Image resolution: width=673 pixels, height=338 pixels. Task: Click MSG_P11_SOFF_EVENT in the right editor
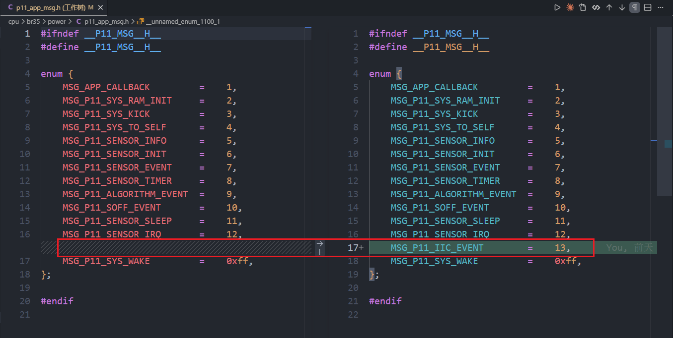(x=440, y=208)
